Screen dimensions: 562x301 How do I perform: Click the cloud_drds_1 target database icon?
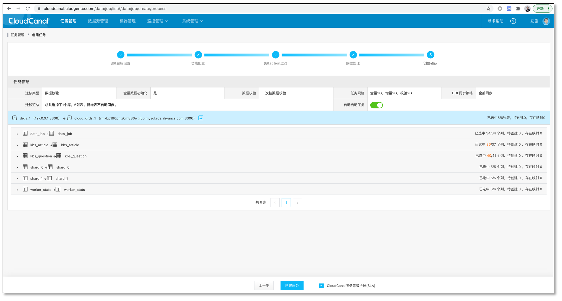(69, 118)
